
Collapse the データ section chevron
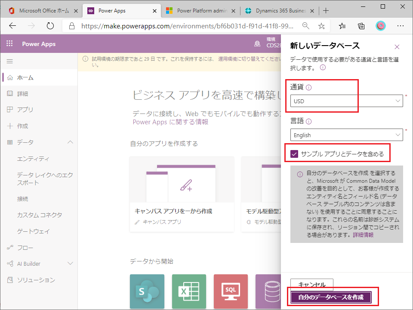[x=70, y=142]
